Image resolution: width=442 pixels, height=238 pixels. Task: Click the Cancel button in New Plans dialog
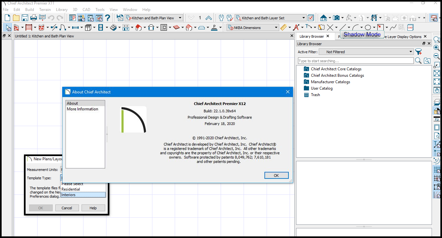point(67,208)
